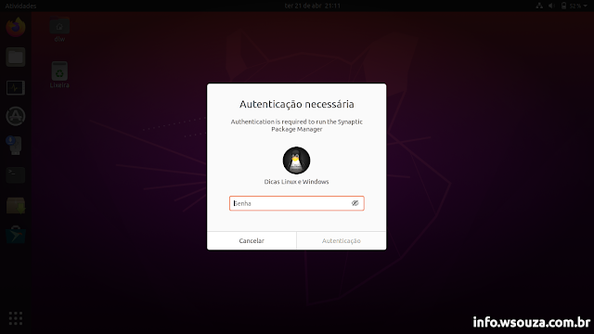Open the clock calendar menu
The width and height of the screenshot is (594, 334).
click(x=313, y=6)
